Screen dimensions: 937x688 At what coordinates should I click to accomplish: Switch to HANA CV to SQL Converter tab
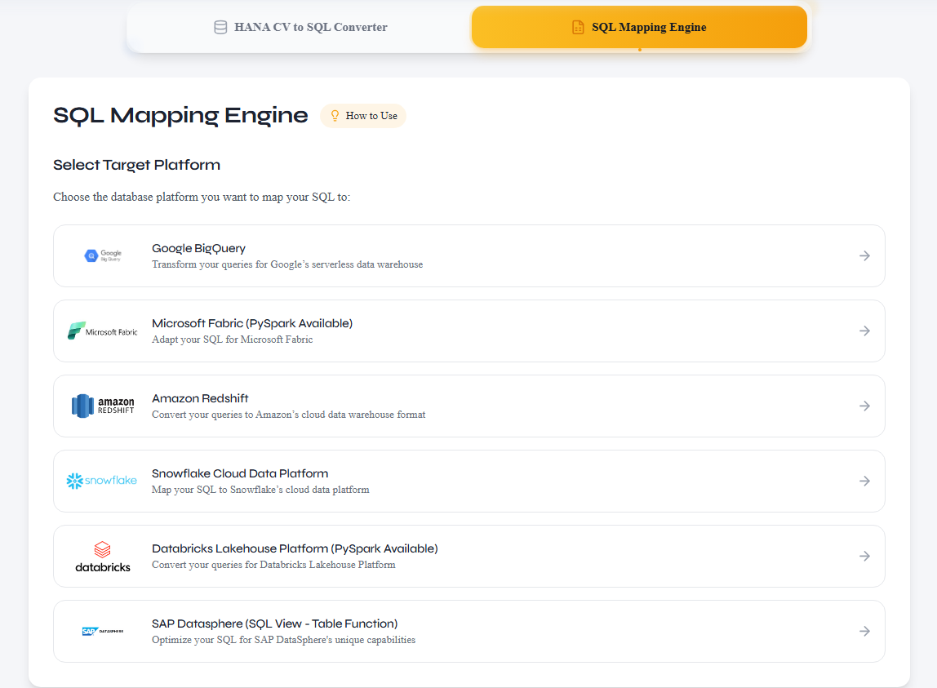[300, 27]
